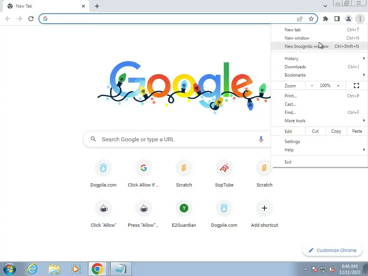The width and height of the screenshot is (368, 276).
Task: Open Downloads from the menu
Action: 319,66
